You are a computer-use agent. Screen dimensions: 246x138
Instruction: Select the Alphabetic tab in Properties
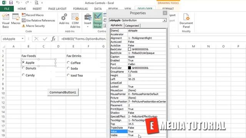coord(116,25)
